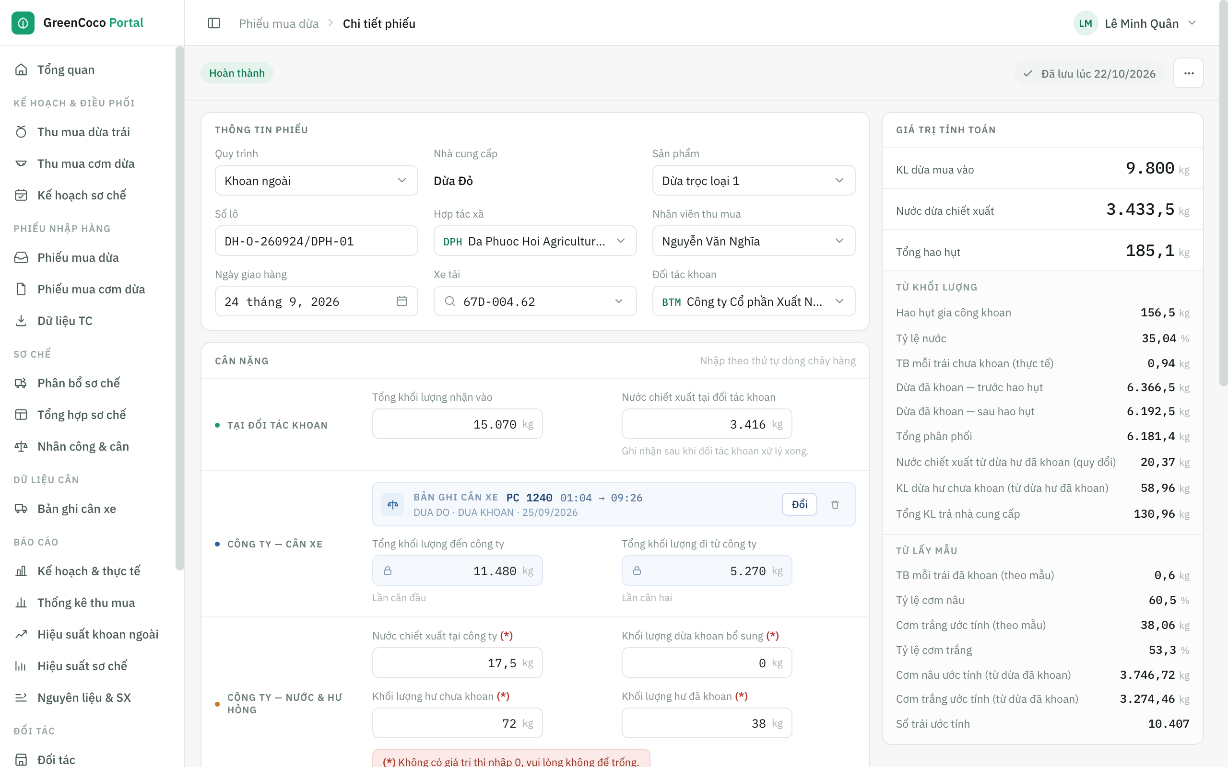Viewport: 1228px width, 767px height.
Task: Edit Nước chiết xuất tại công ty field
Action: [457, 662]
